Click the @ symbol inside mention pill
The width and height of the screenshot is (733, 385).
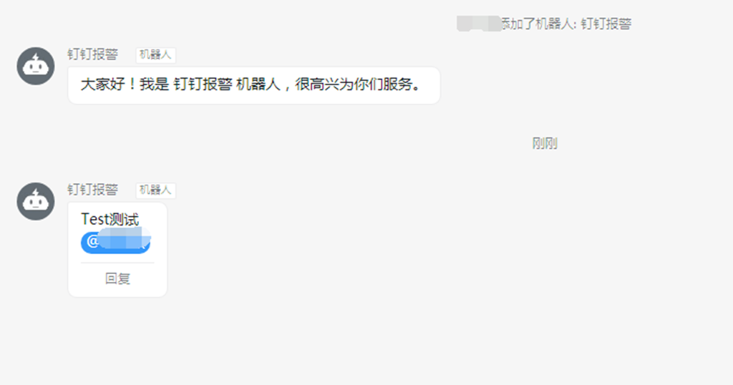92,242
